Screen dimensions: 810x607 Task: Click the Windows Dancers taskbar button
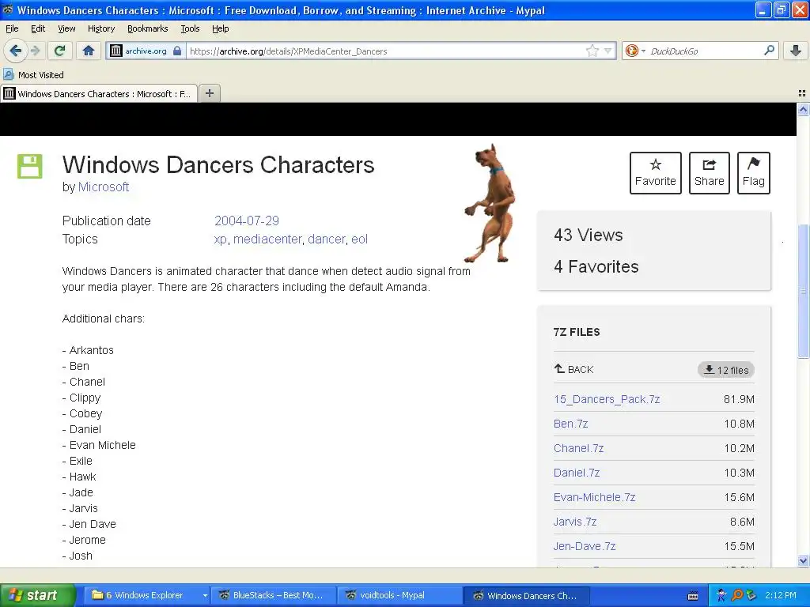[527, 596]
